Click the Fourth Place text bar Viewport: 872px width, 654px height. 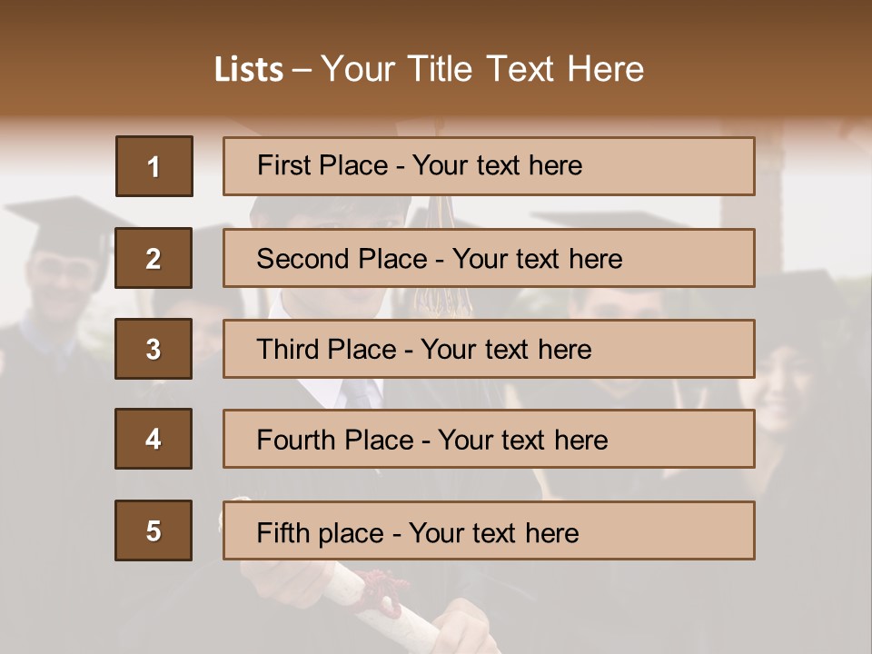pos(489,439)
